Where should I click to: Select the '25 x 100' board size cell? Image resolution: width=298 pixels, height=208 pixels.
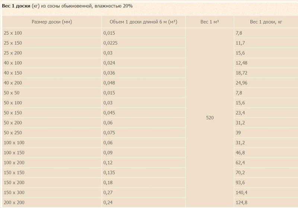pos(52,33)
